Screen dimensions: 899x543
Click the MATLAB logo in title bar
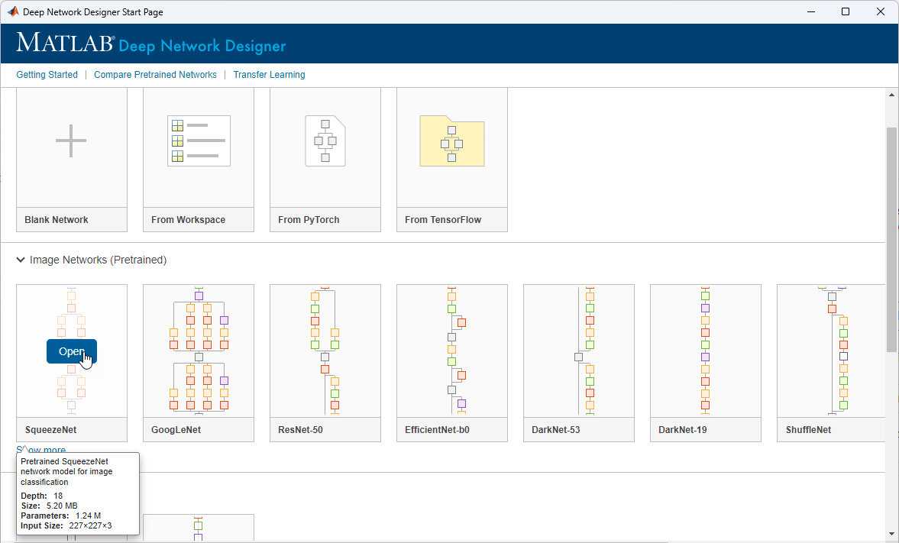pos(12,12)
